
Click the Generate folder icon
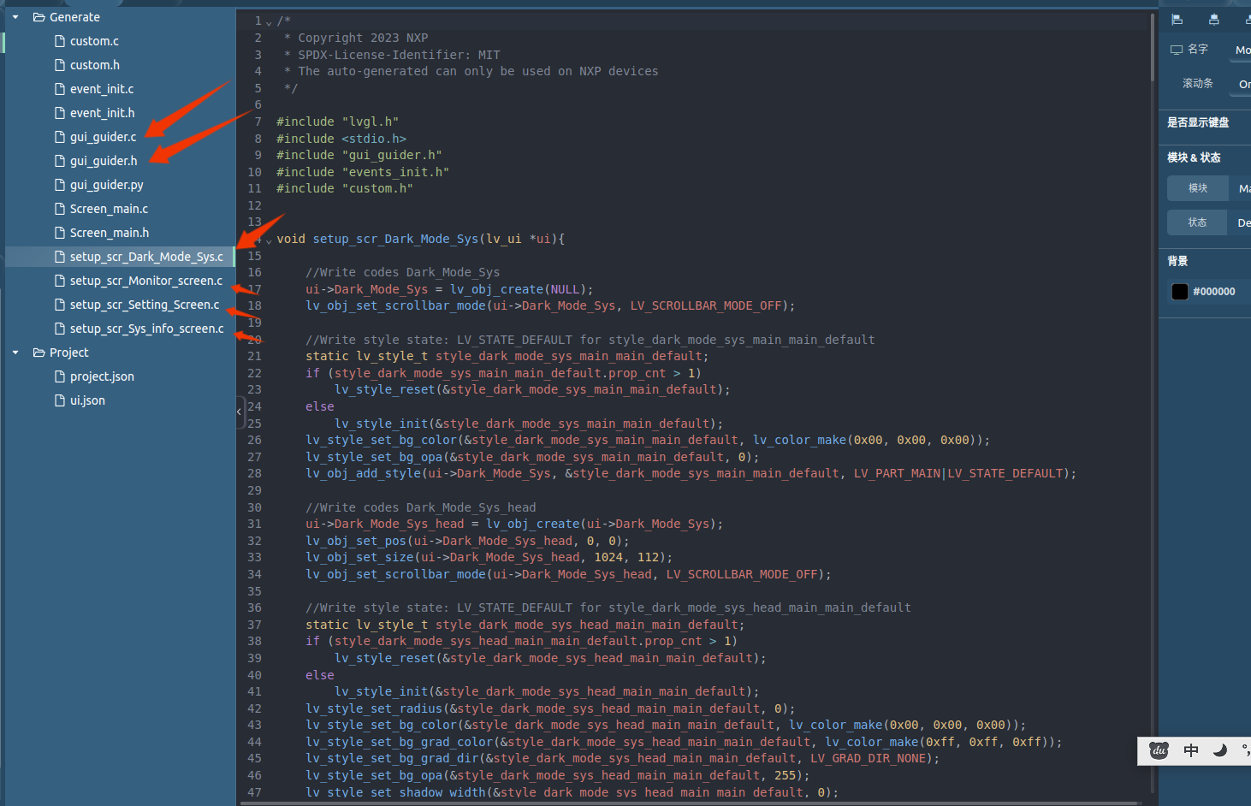tap(39, 17)
